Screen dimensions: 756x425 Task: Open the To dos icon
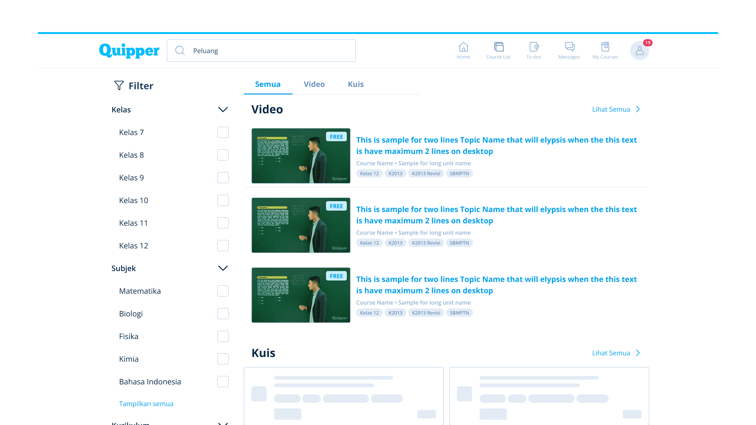click(534, 47)
